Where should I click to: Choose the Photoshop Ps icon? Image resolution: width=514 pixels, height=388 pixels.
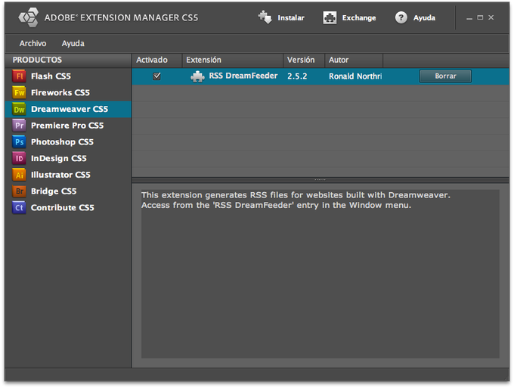coord(19,142)
